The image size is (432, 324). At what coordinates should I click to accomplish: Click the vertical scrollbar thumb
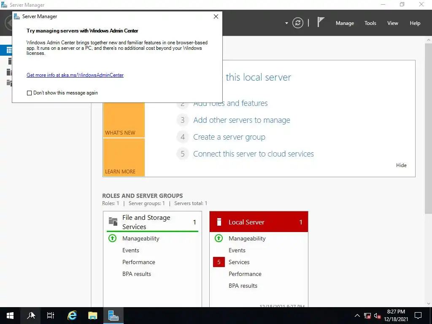coord(429,128)
